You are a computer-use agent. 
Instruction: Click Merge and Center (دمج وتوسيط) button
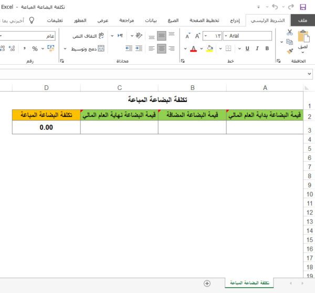tap(88, 49)
